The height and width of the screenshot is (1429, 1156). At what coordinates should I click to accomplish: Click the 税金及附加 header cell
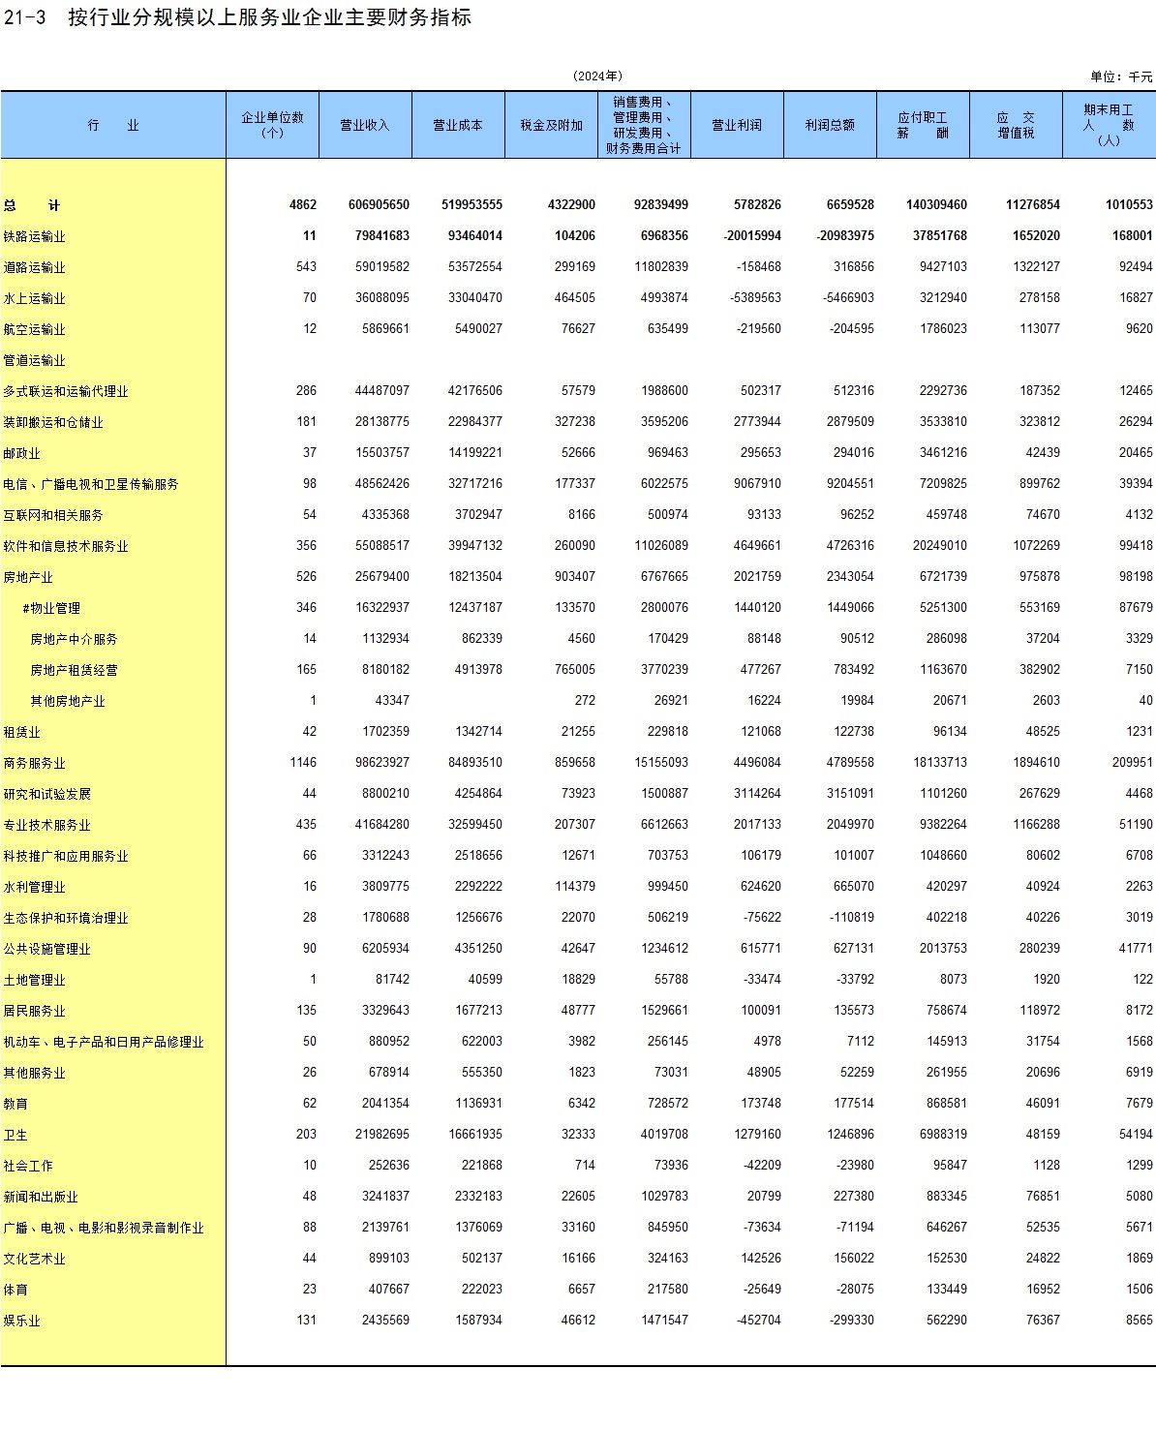pos(551,126)
